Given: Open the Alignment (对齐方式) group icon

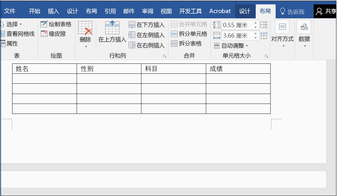Looking at the screenshot, I should click(x=282, y=27).
